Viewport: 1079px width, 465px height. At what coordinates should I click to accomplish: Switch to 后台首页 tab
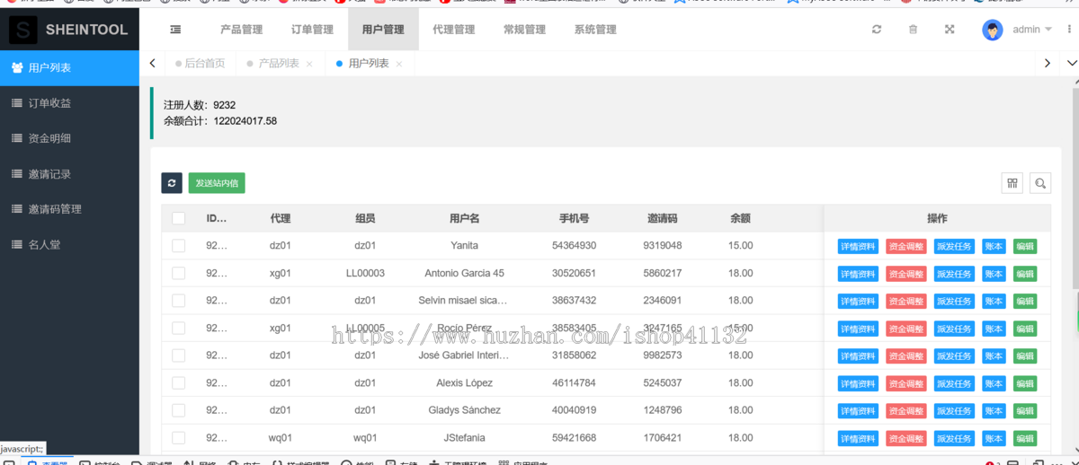pos(200,64)
